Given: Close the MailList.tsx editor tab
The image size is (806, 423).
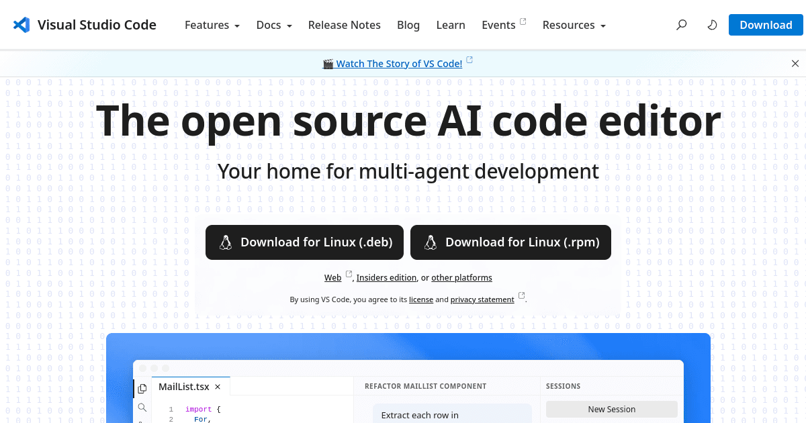Looking at the screenshot, I should pos(218,387).
